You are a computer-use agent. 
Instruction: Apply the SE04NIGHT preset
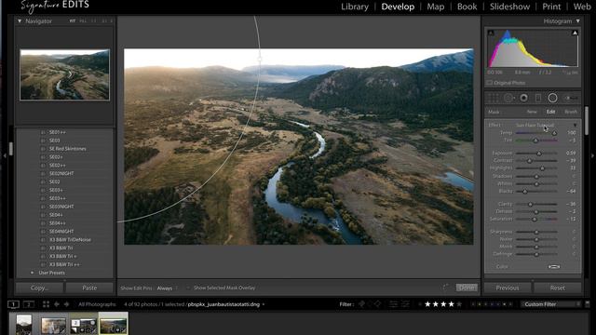(61, 232)
